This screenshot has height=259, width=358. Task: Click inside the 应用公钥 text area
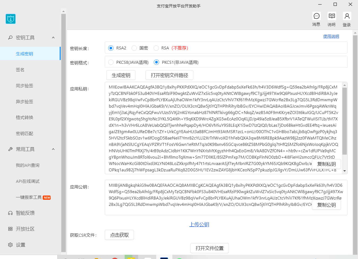pos(226,197)
